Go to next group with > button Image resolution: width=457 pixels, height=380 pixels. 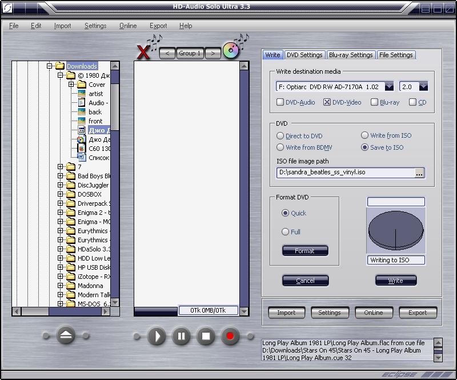point(213,53)
